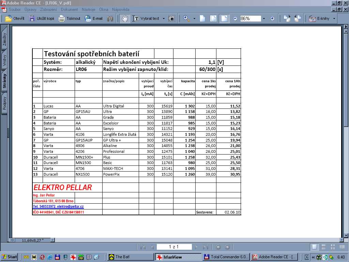The image size is (349, 262).
Task: Open the zoom percentage dropdown
Action: pyautogui.click(x=264, y=18)
